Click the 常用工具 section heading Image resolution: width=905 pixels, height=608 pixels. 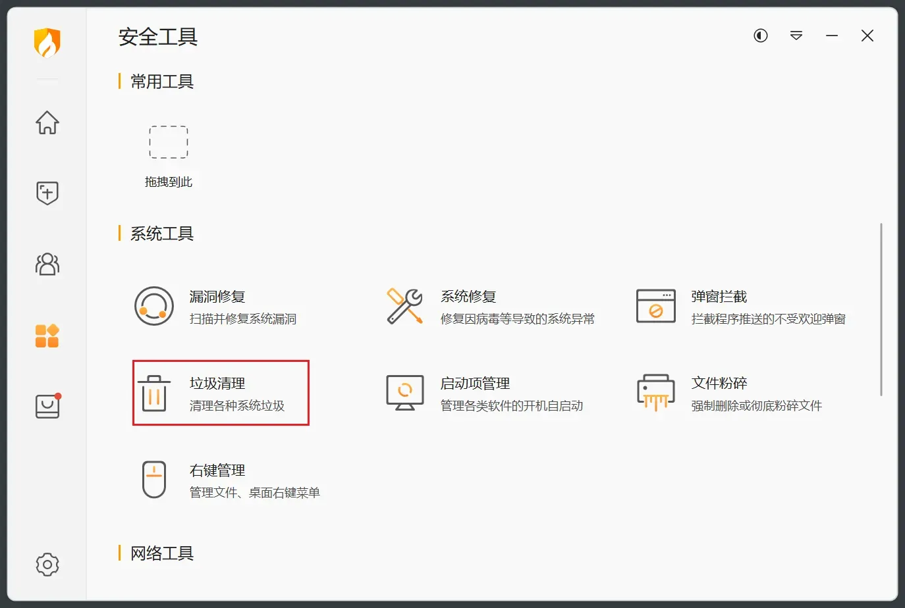click(162, 82)
